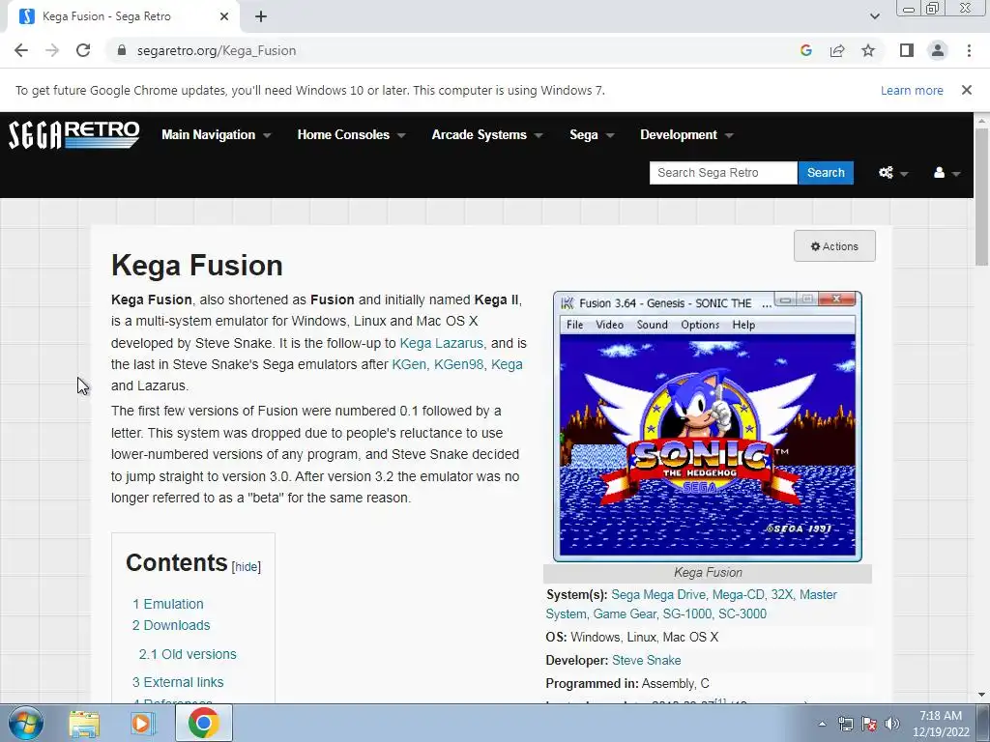
Task: Open the Kega link
Action: tap(507, 364)
